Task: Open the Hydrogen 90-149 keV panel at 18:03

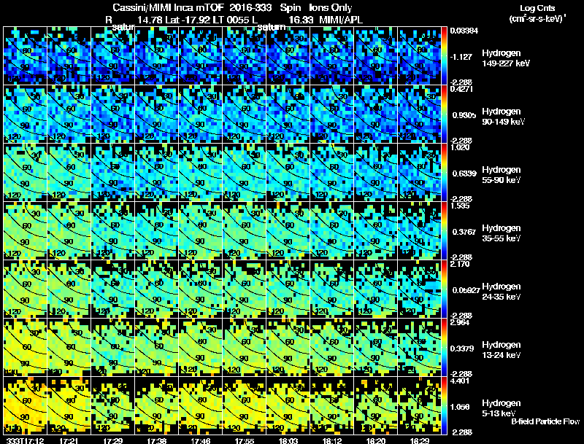Action: click(288, 114)
